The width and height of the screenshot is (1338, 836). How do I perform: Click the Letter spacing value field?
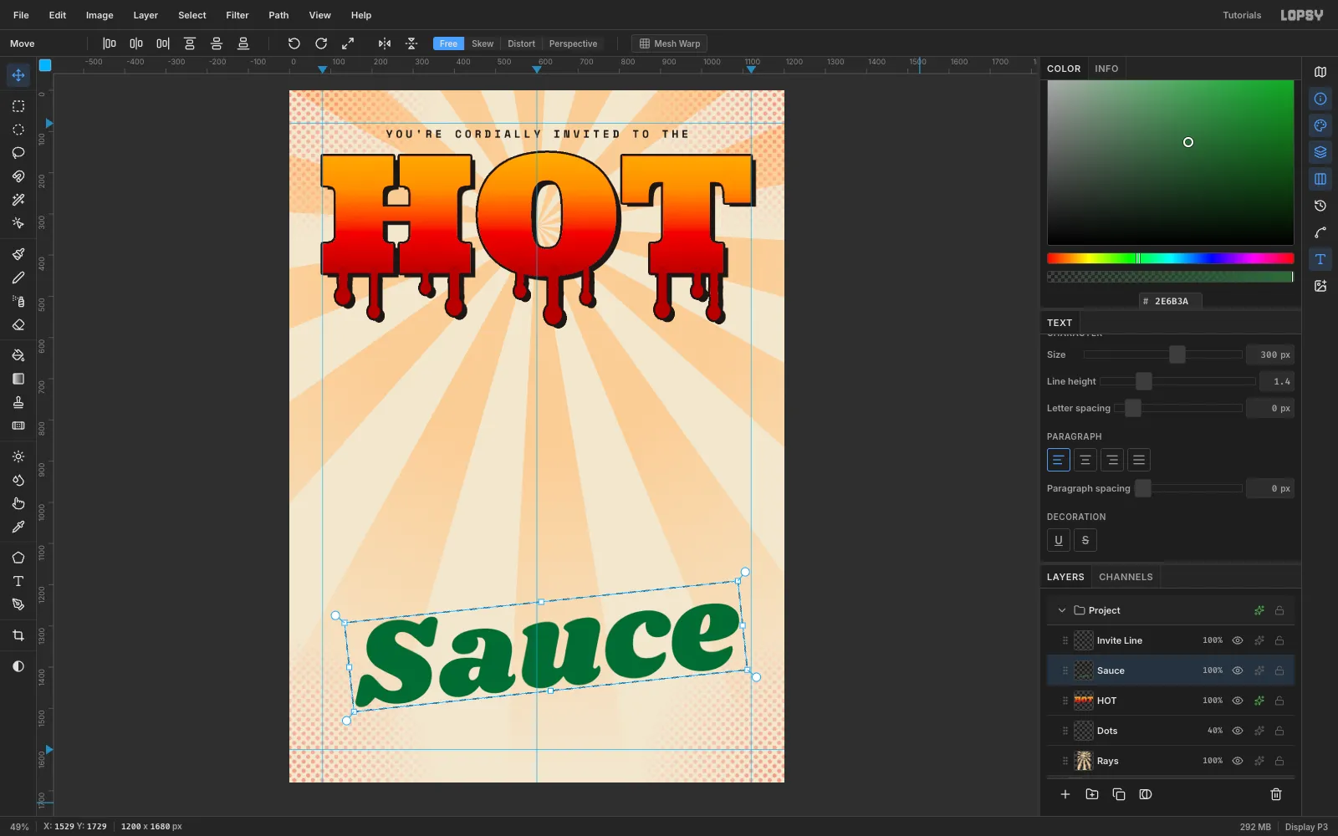pyautogui.click(x=1270, y=408)
